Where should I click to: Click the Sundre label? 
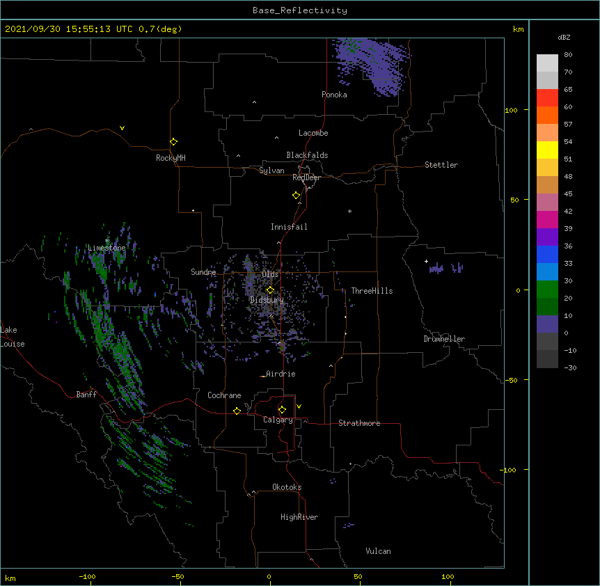point(203,272)
